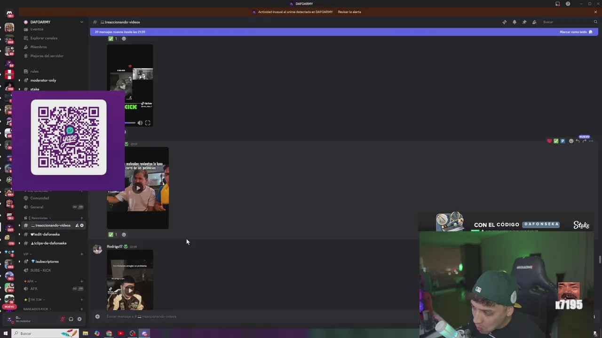Open the Help question mark icon
The width and height of the screenshot is (602, 338).
click(568, 4)
